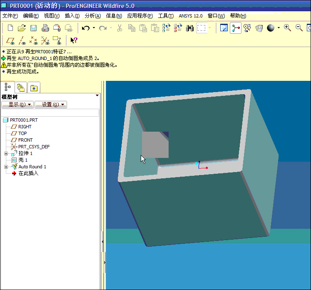Switch to the Folder Browser tab

click(x=21, y=88)
